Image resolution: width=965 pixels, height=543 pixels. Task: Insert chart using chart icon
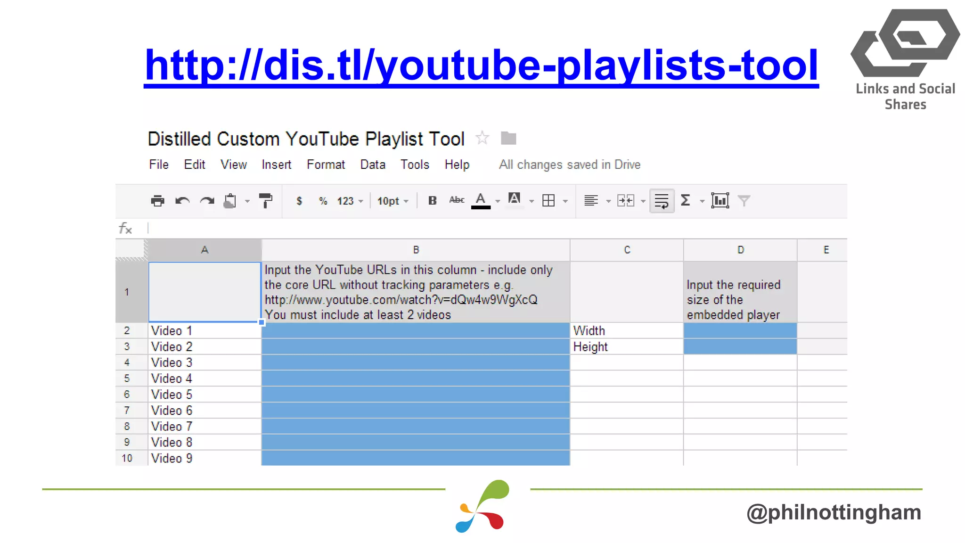(720, 201)
